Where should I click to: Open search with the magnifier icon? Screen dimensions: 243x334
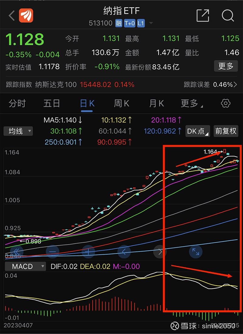228,16
